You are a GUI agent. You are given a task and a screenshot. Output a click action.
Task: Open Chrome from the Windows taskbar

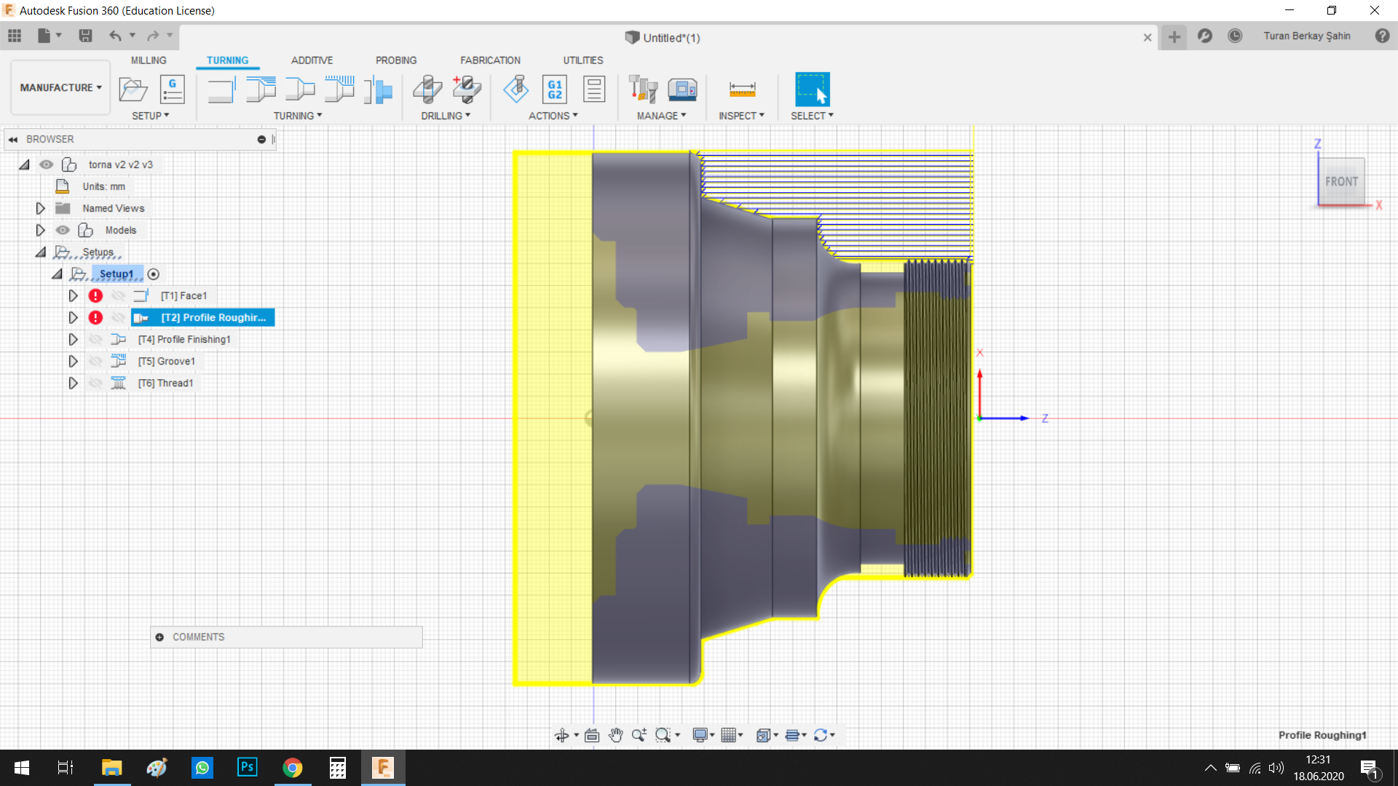pos(293,768)
